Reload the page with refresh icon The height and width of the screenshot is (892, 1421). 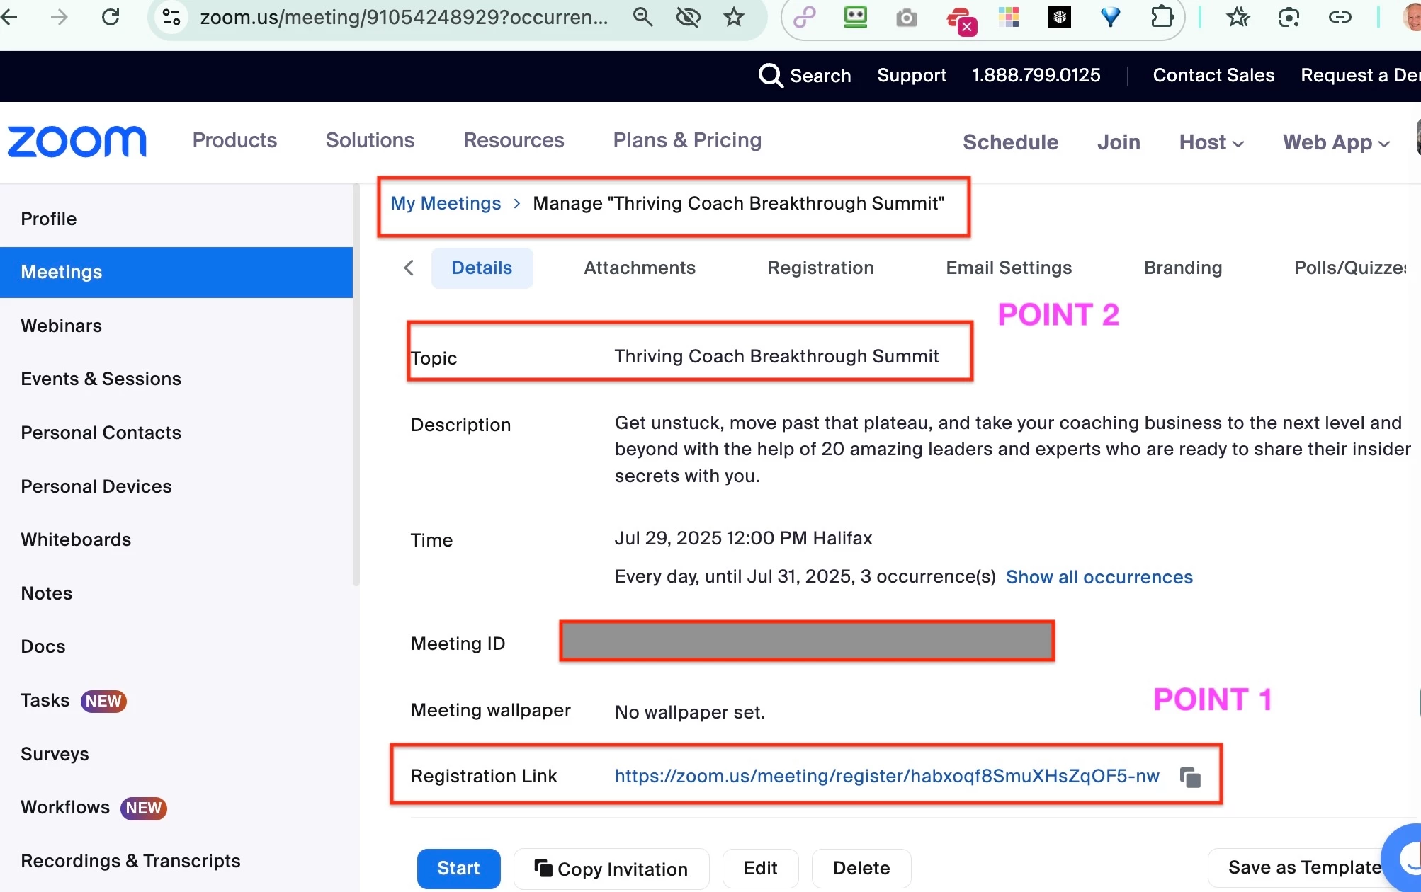coord(111,17)
